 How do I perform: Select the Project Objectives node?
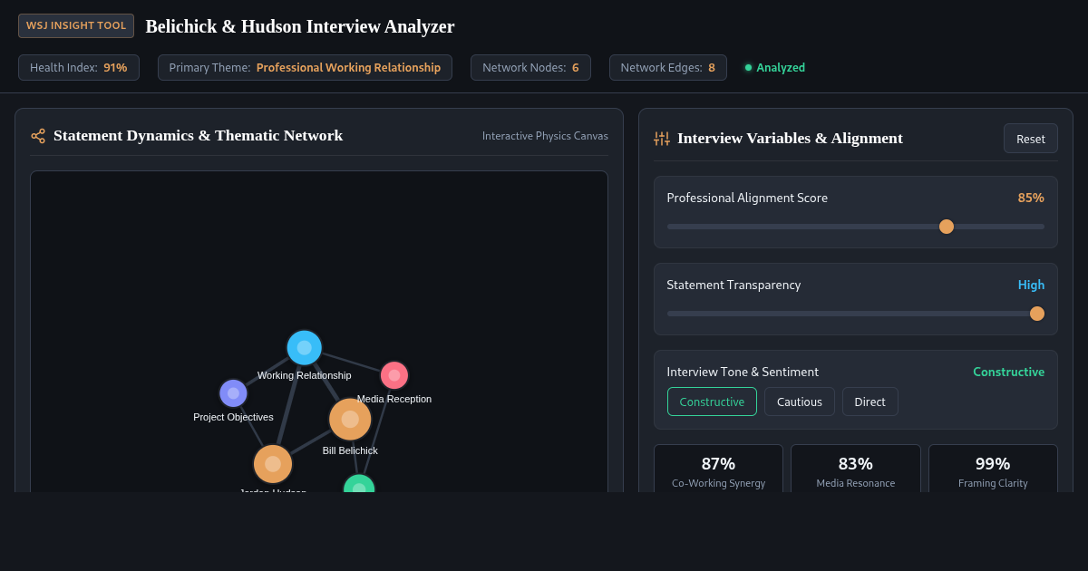[233, 393]
